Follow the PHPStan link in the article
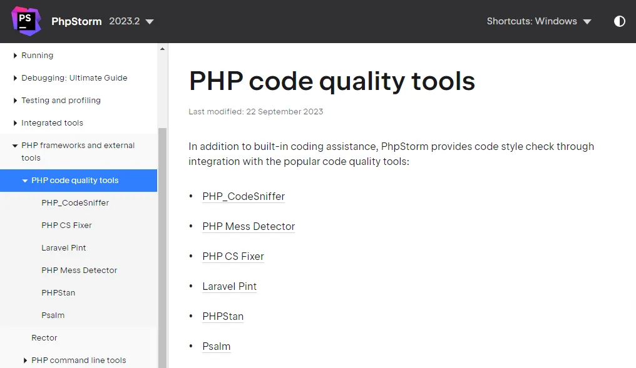Screen dimensions: 636x368 pyautogui.click(x=223, y=316)
